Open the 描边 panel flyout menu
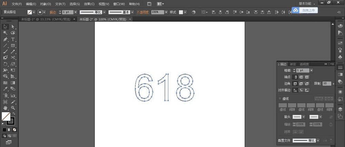 click(x=332, y=64)
